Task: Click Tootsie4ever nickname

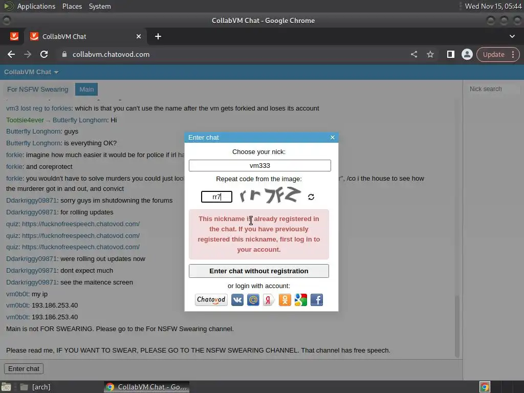Action: click(25, 120)
